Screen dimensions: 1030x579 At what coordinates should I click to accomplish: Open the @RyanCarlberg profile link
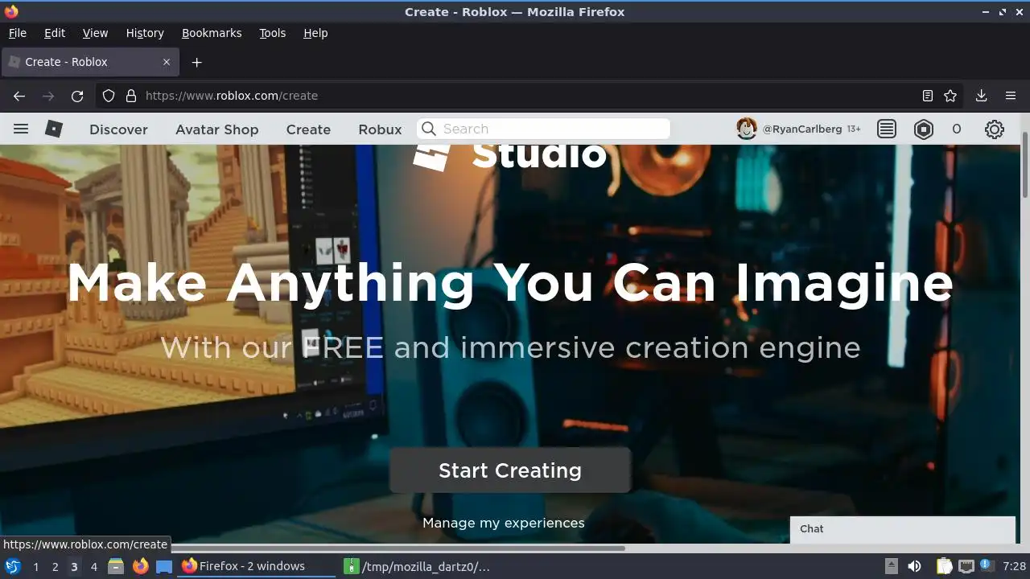(801, 129)
